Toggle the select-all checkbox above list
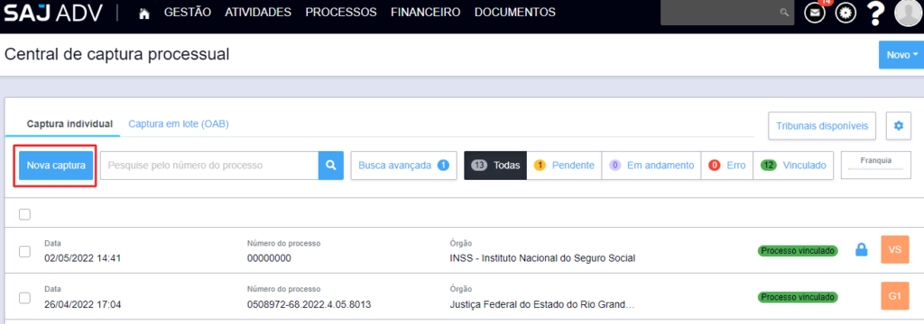This screenshot has width=924, height=324. click(x=24, y=214)
